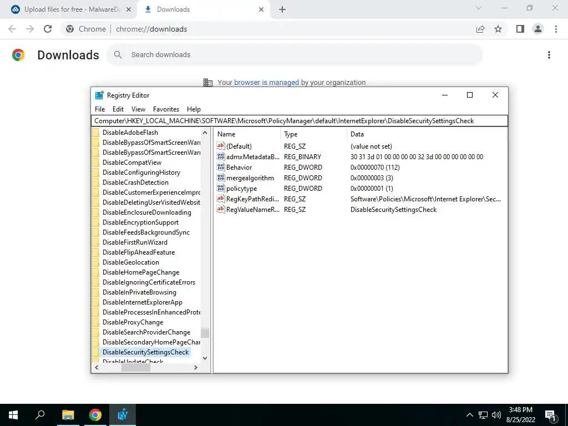Open the browser is managed link
Image resolution: width=568 pixels, height=426 pixels.
[266, 83]
